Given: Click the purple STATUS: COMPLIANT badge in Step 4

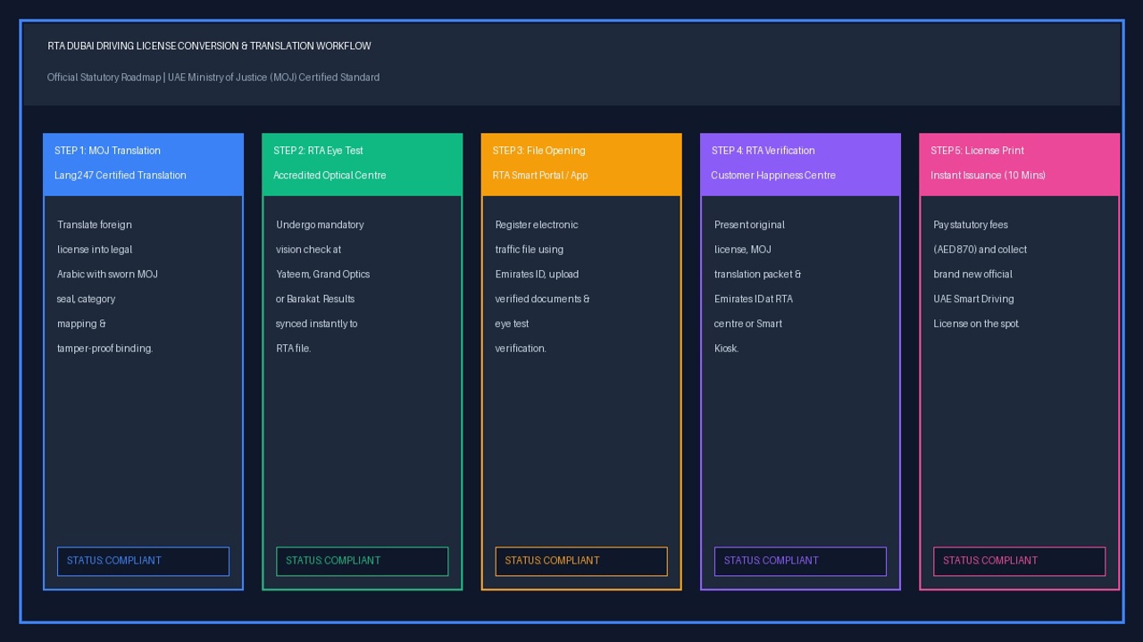Looking at the screenshot, I should 800,561.
